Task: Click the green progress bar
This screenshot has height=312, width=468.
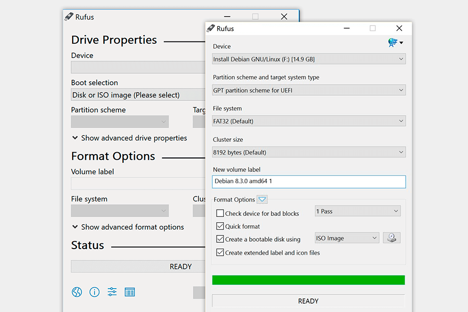Action: click(308, 280)
